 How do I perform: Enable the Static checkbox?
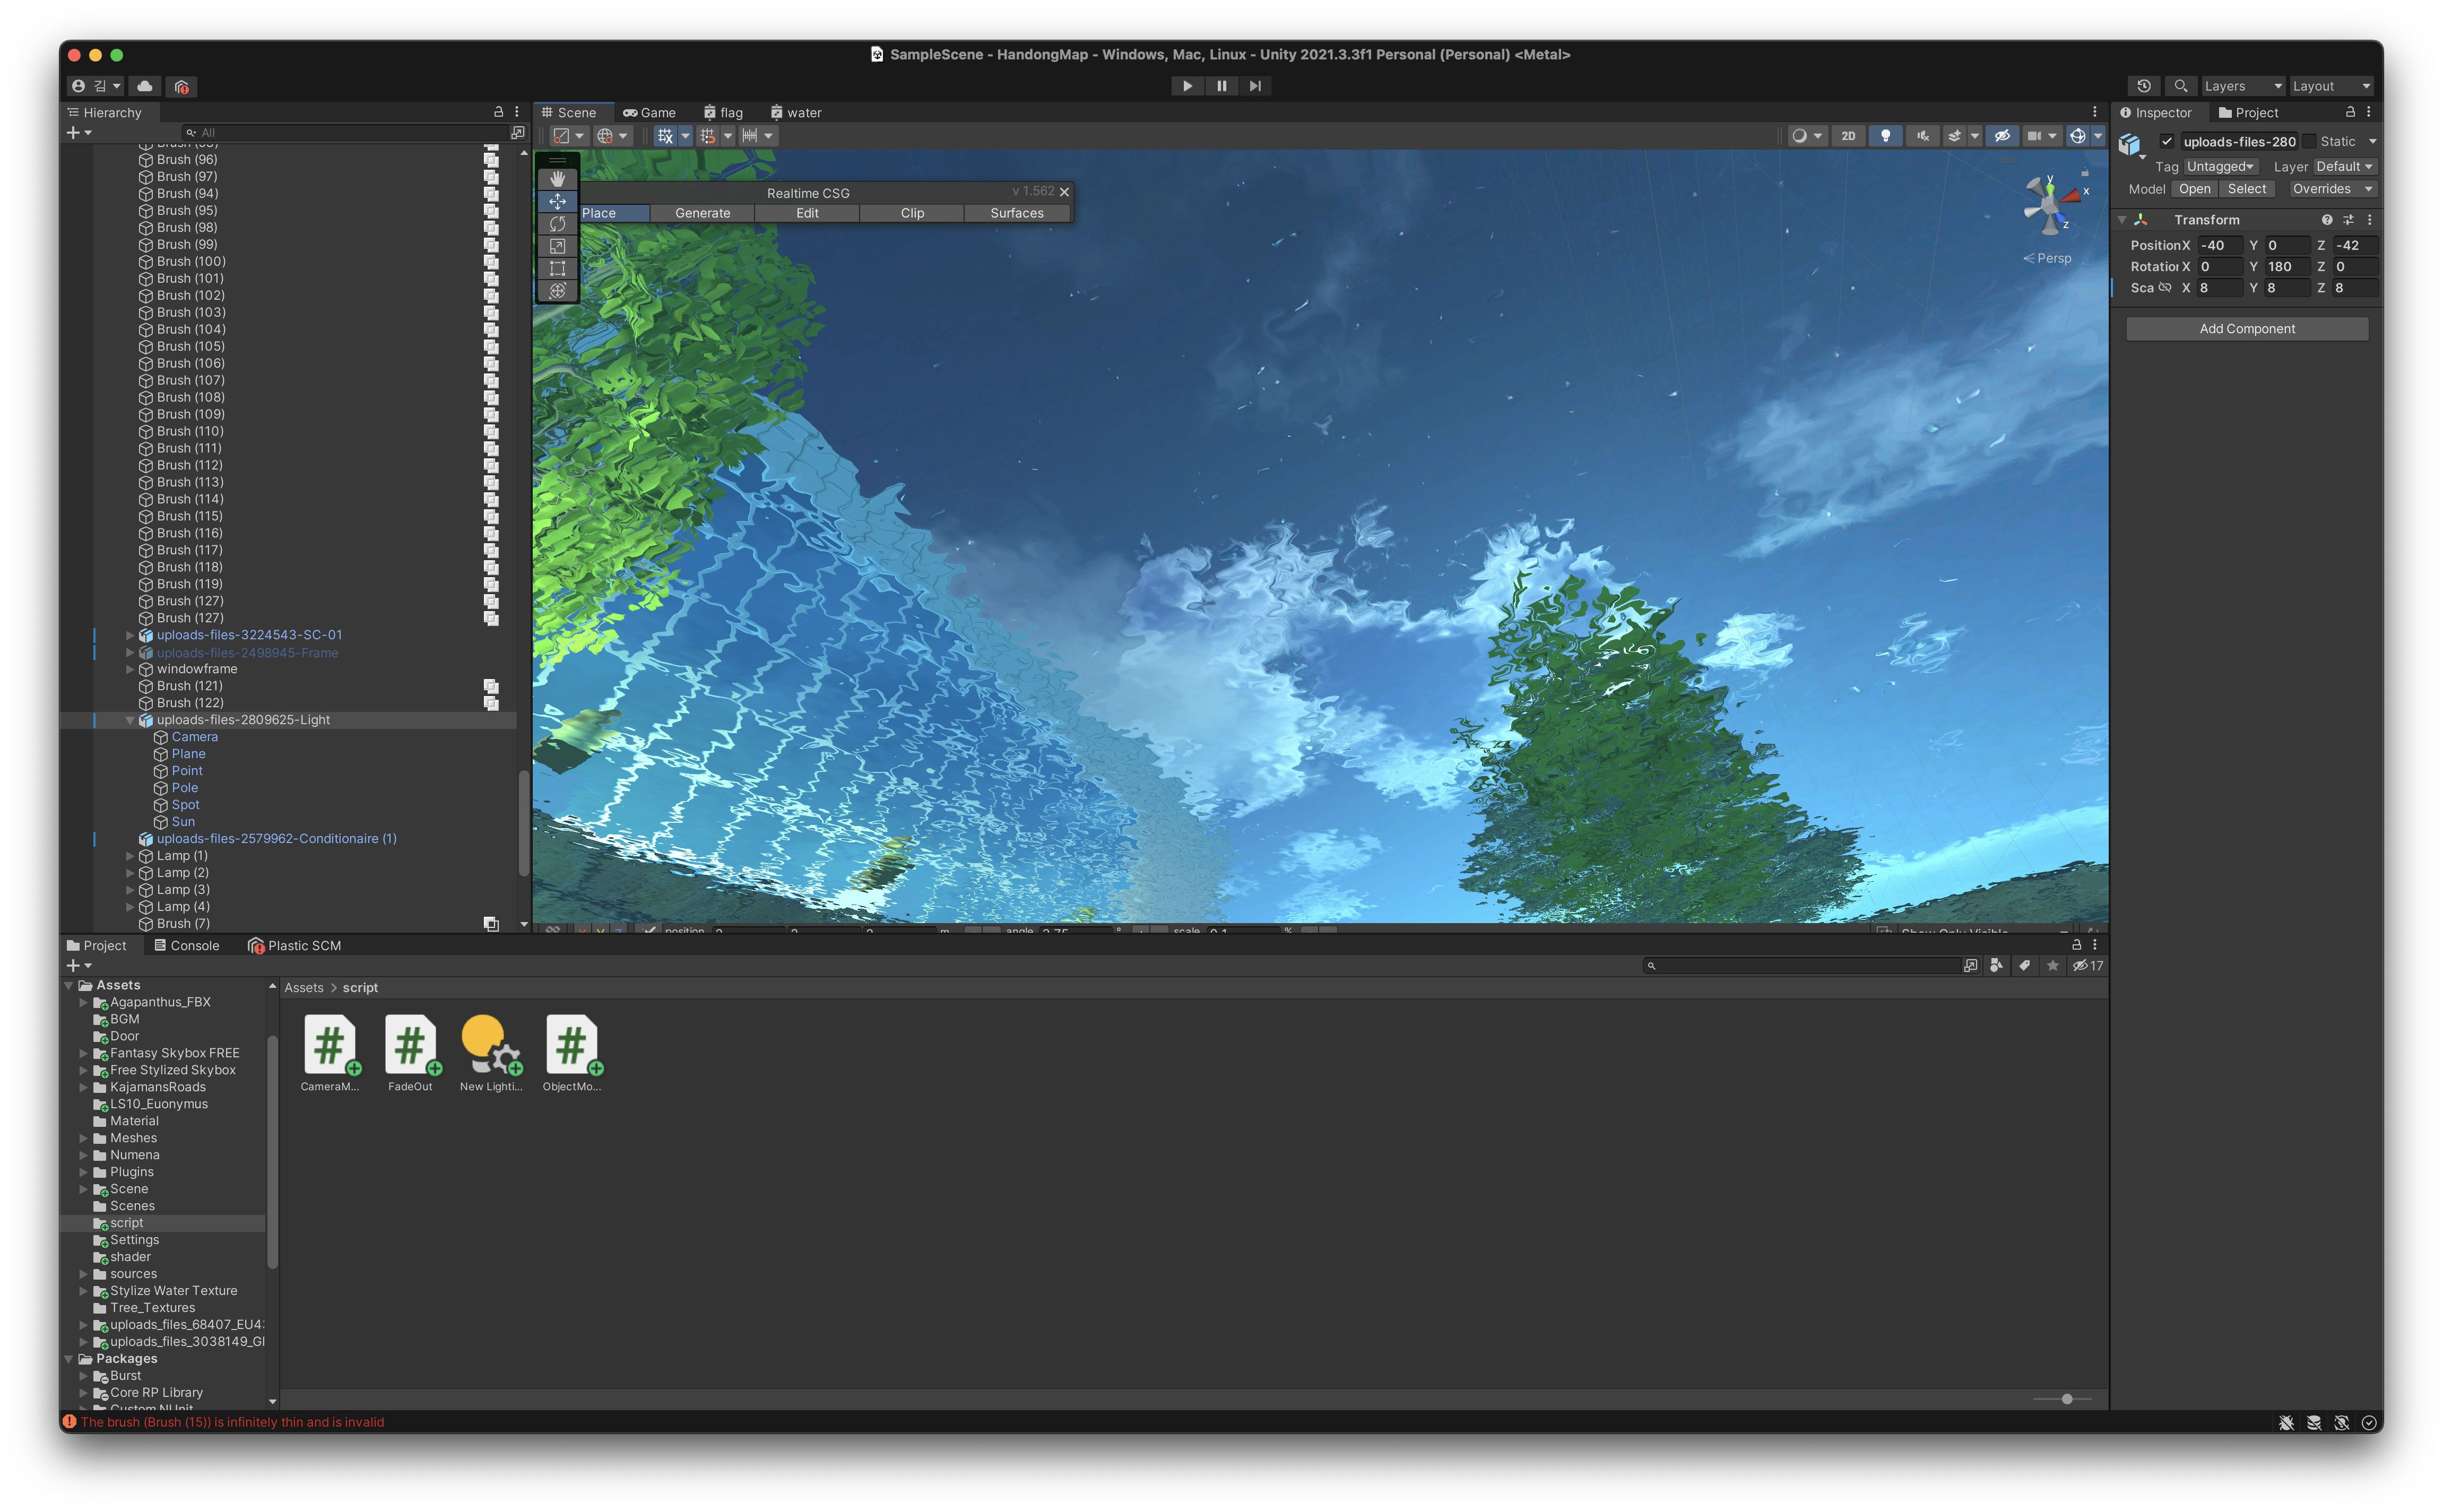2309,141
